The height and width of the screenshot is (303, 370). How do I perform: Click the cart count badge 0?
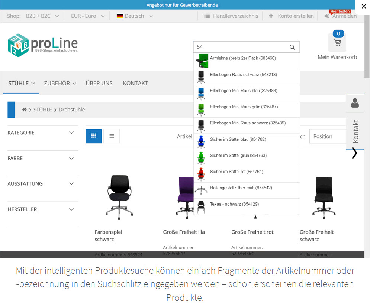[338, 33]
